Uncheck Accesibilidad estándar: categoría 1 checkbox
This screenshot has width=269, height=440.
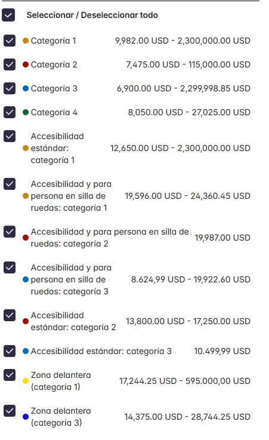pyautogui.click(x=10, y=136)
